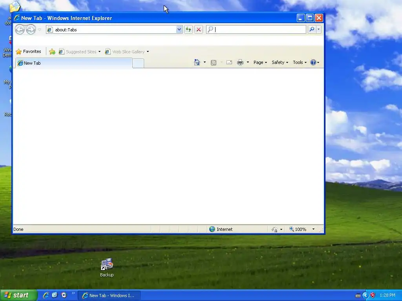Open the Page menu
The height and width of the screenshot is (301, 402).
(x=260, y=62)
